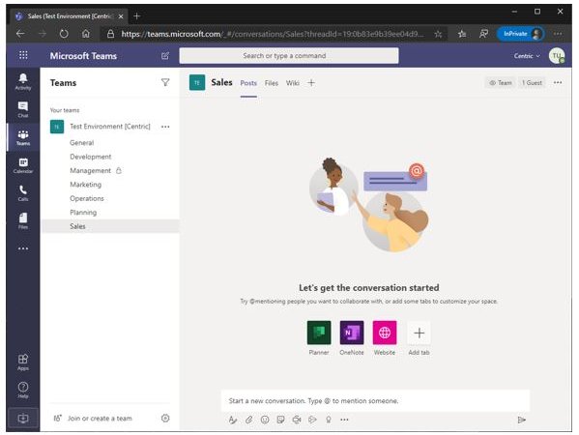Click the download desktop app icon
Viewport: 579px width, 435px height.
click(x=23, y=419)
